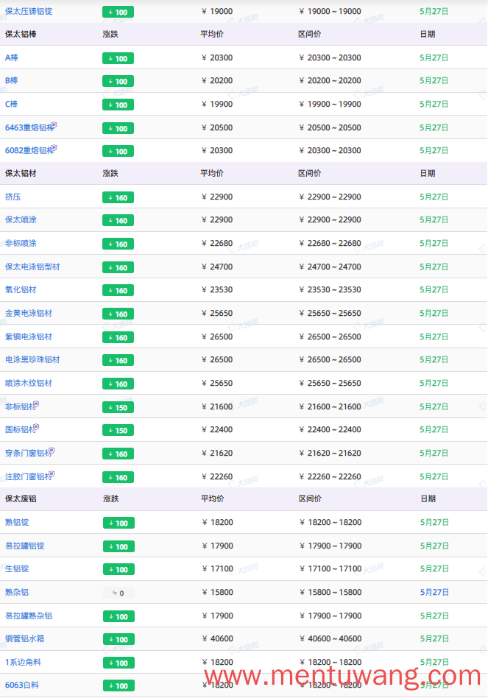Click average price ¥ 22680 for 非标喷涂

tap(217, 243)
